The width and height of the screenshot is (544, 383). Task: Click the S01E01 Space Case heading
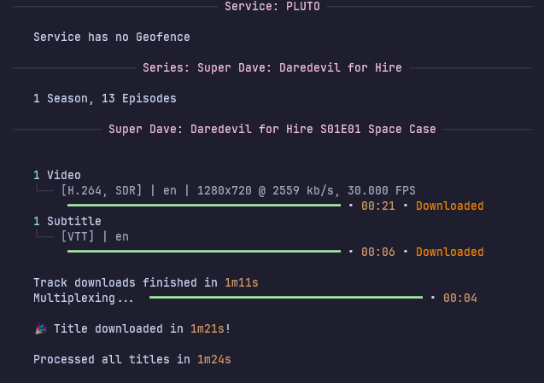tap(272, 129)
